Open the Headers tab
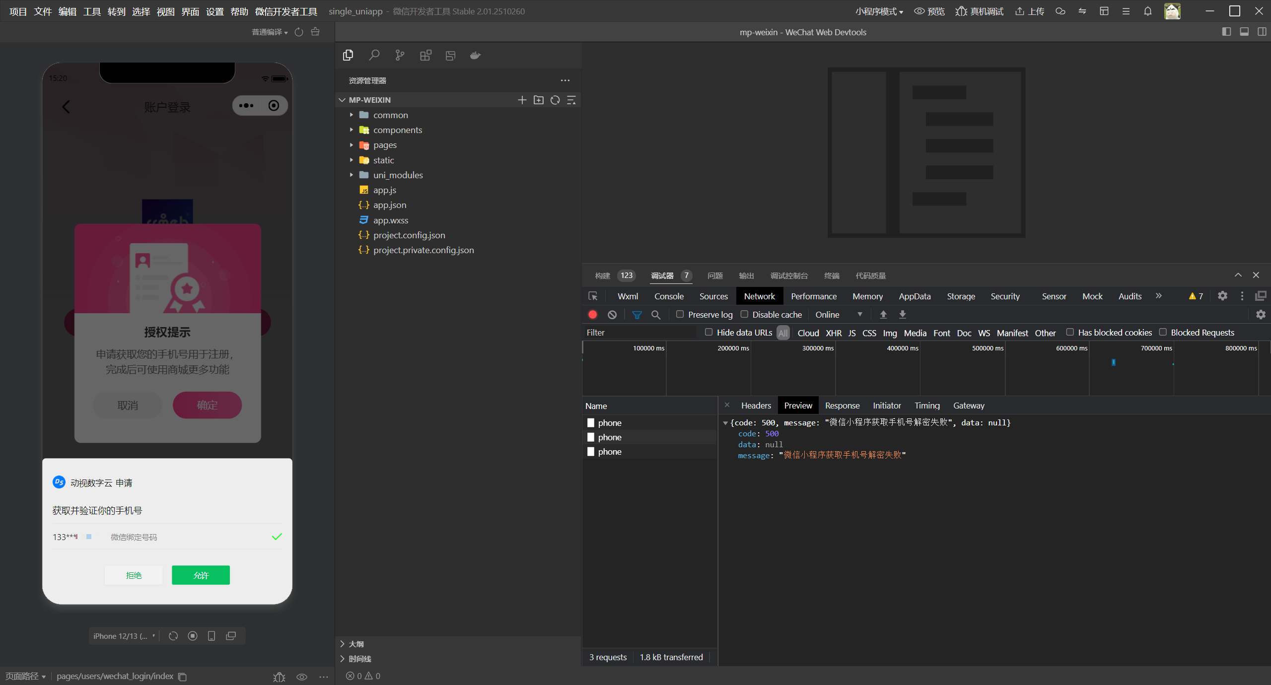Screen dimensions: 1271x685 click(x=756, y=406)
